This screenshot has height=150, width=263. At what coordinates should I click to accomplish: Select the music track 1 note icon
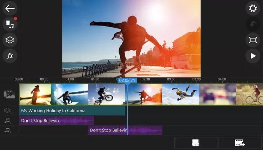click(7, 121)
